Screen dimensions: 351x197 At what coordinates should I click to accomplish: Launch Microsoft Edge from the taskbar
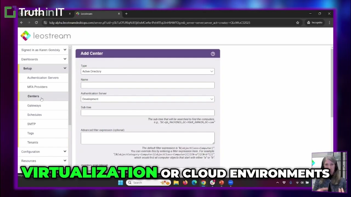coord(194,182)
